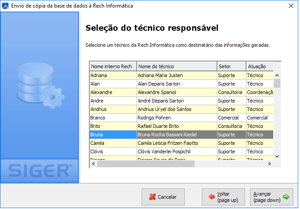The height and width of the screenshot is (209, 300).
Task: Click Clóvis Vanderlei Pospichil cell
Action: 177,152
